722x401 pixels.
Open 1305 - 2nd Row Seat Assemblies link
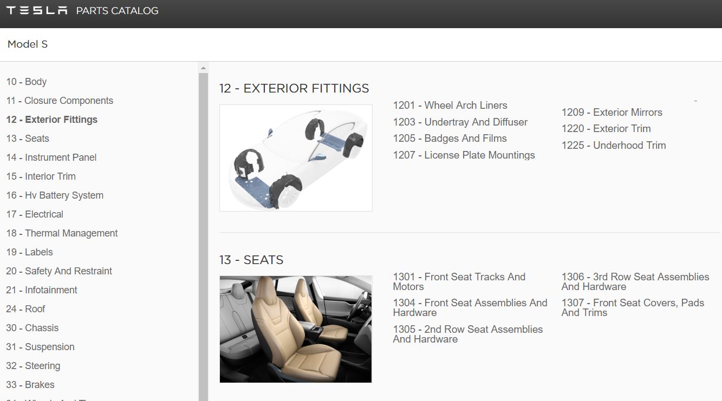468,334
